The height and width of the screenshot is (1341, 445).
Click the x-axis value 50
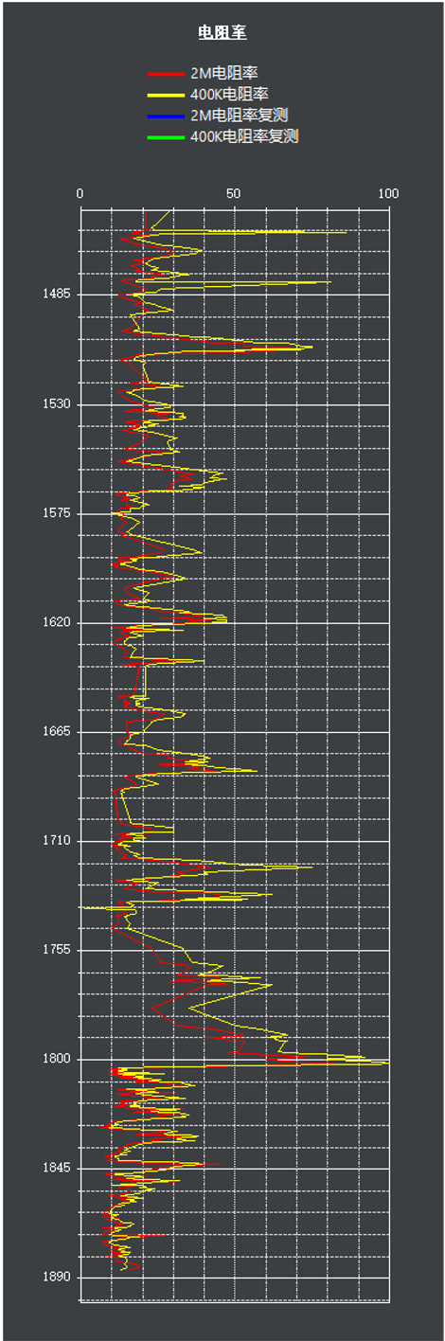point(234,194)
